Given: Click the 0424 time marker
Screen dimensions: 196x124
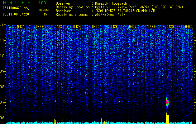Looking at the screenshot, I should (x=77, y=27).
